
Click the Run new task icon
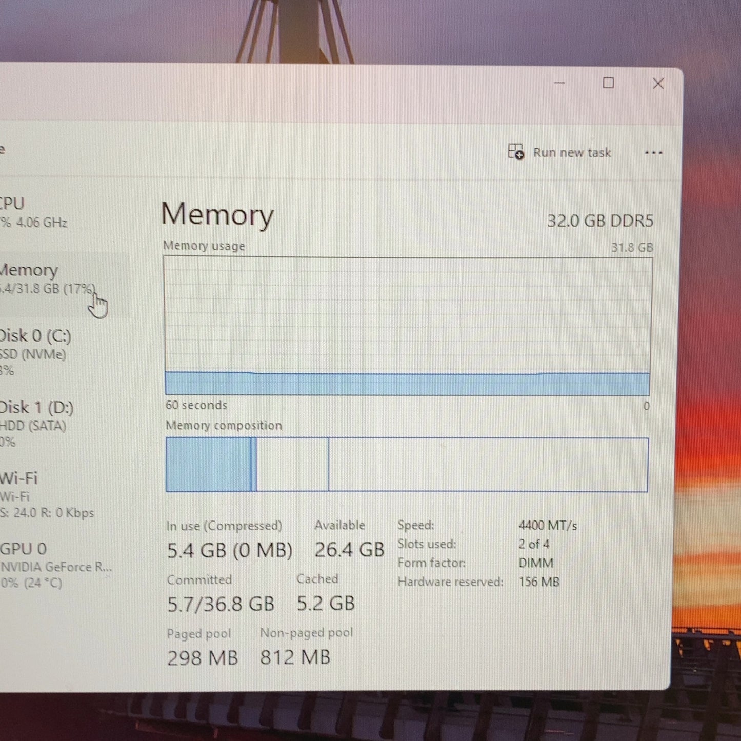pos(516,152)
